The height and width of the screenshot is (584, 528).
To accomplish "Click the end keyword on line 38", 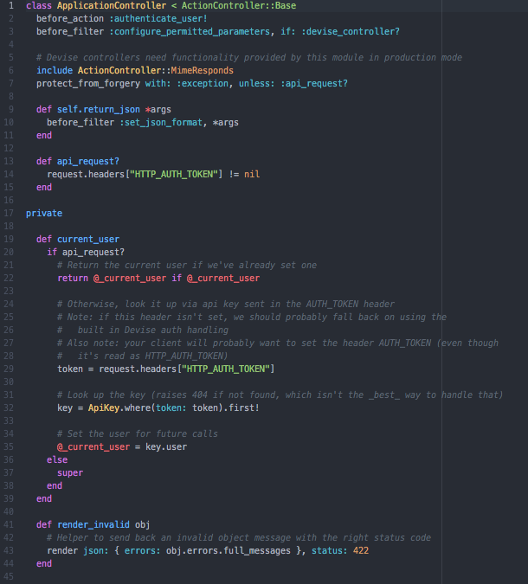I will tap(55, 486).
